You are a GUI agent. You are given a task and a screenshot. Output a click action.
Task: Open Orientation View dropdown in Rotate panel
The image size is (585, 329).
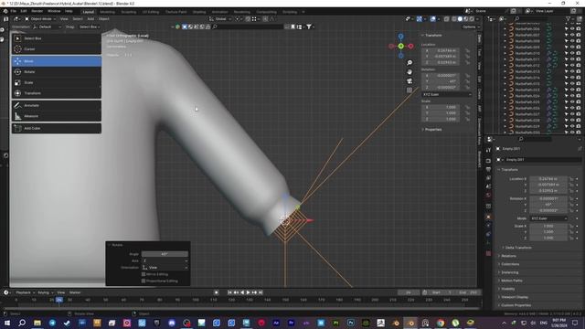click(x=165, y=268)
